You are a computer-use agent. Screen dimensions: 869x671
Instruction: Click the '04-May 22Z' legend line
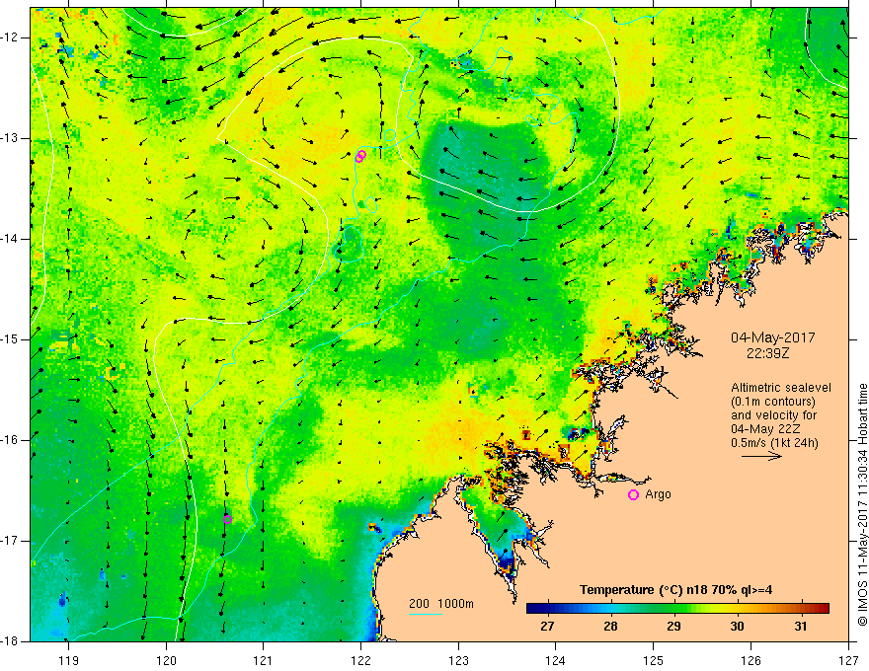pos(765,429)
